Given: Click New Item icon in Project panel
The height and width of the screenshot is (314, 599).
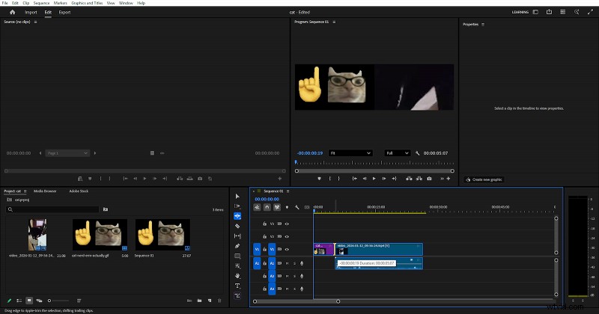Looking at the screenshot, I should pos(210,301).
